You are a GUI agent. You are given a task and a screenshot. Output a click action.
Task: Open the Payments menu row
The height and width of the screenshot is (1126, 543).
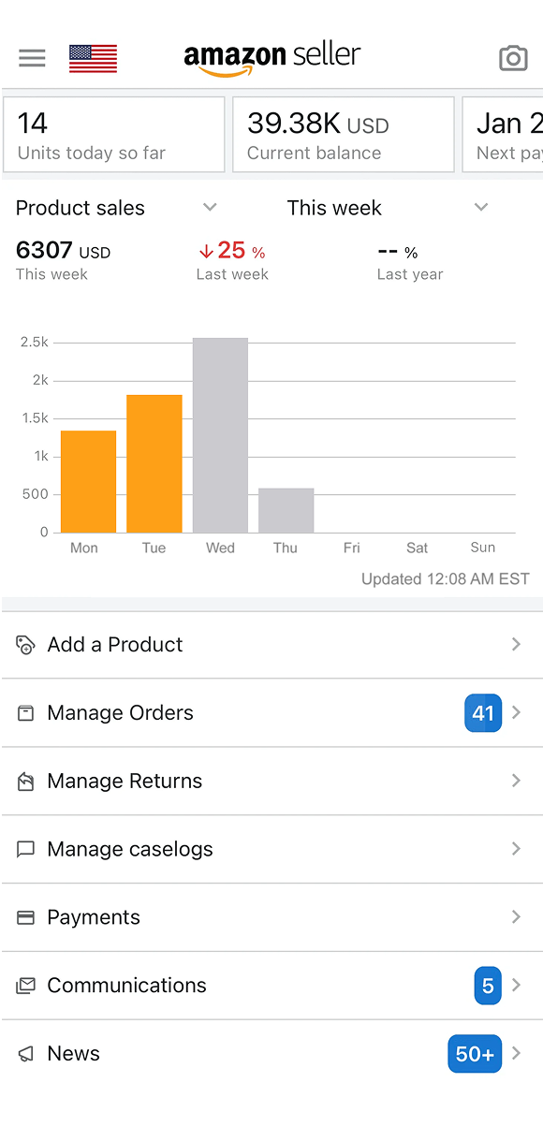272,918
